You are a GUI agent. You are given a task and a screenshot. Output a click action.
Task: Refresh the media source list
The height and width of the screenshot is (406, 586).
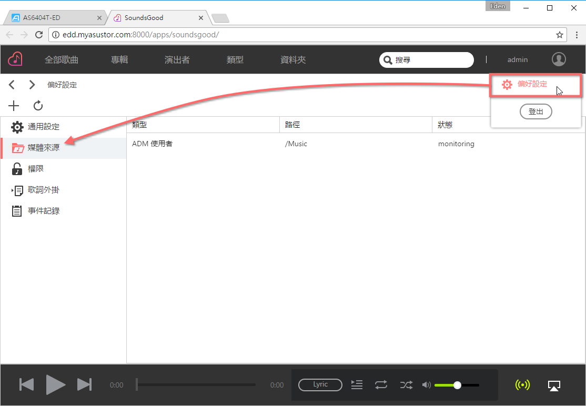38,106
